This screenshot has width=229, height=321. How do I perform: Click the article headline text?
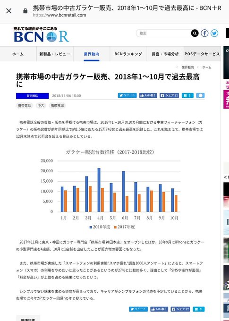point(108,80)
